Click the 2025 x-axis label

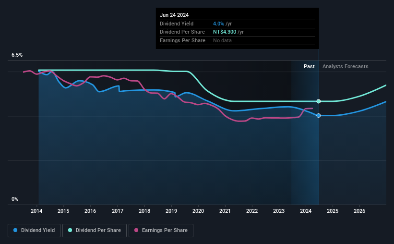pyautogui.click(x=333, y=211)
